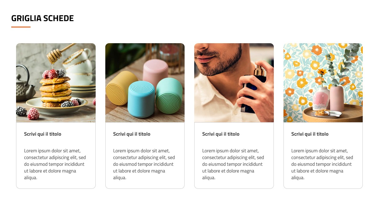Viewport: 374px width, 200px height.
Task: Select fourth card title Scrivi qui il titolo
Action: 310,134
